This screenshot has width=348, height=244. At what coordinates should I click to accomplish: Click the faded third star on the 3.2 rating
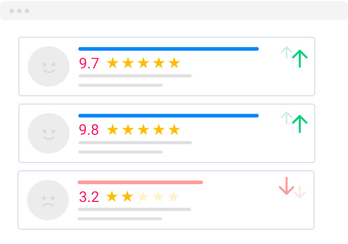(143, 197)
